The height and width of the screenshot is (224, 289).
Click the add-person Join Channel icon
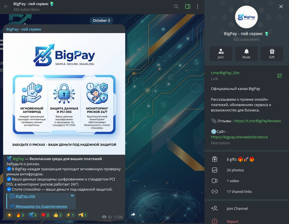tap(214, 208)
